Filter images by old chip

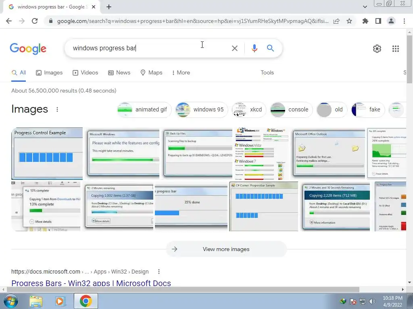pyautogui.click(x=332, y=109)
